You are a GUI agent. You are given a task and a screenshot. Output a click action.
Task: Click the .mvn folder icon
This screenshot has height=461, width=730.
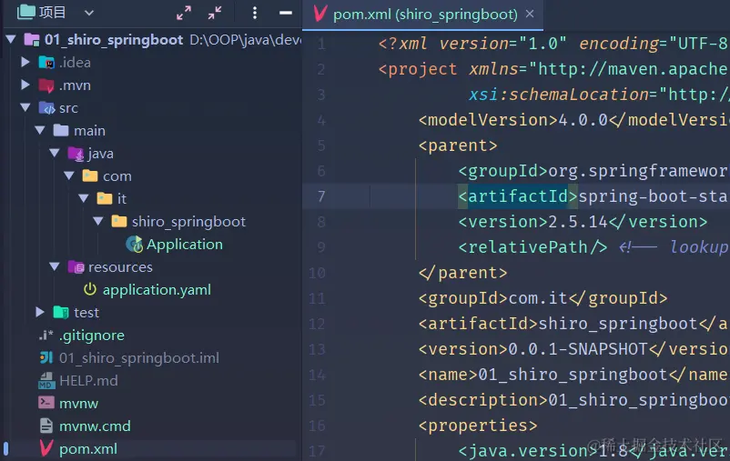pos(46,85)
